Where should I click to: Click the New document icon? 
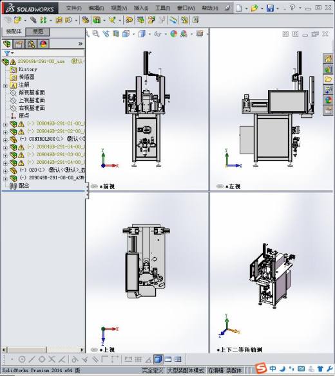pyautogui.click(x=238, y=8)
